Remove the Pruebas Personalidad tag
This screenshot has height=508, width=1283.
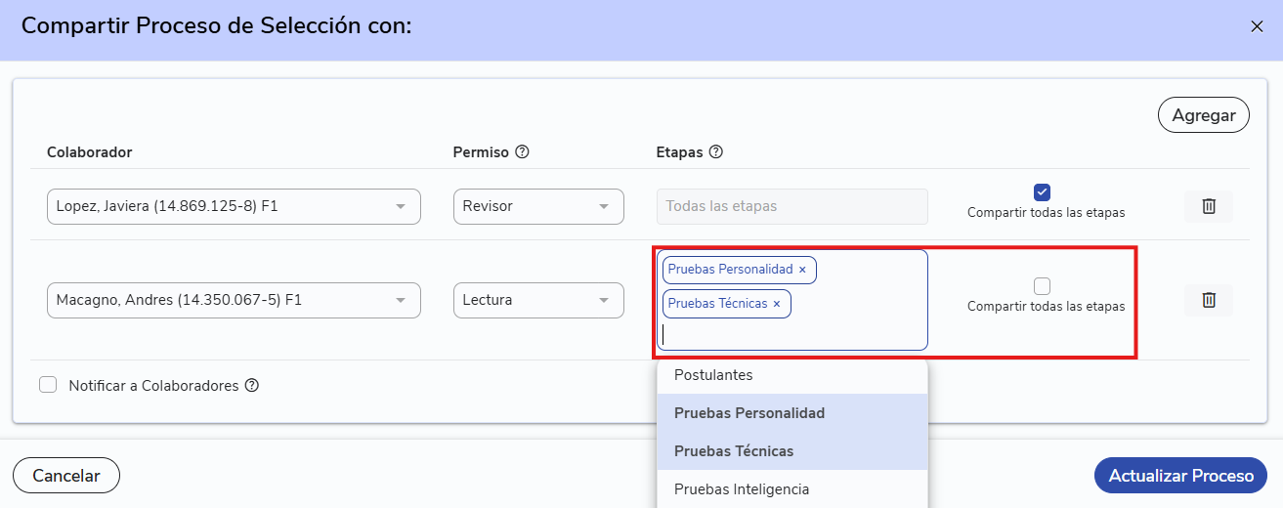click(x=802, y=270)
